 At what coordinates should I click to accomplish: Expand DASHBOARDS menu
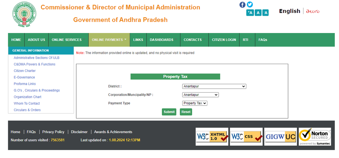[163, 40]
